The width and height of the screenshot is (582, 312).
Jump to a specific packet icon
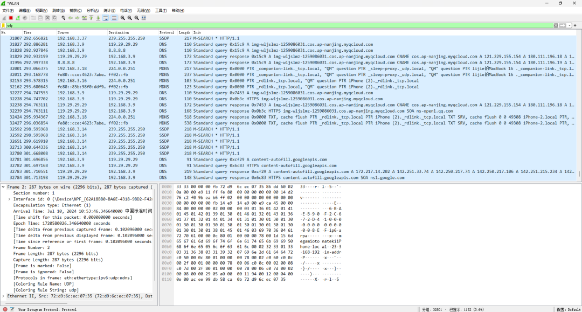click(84, 18)
